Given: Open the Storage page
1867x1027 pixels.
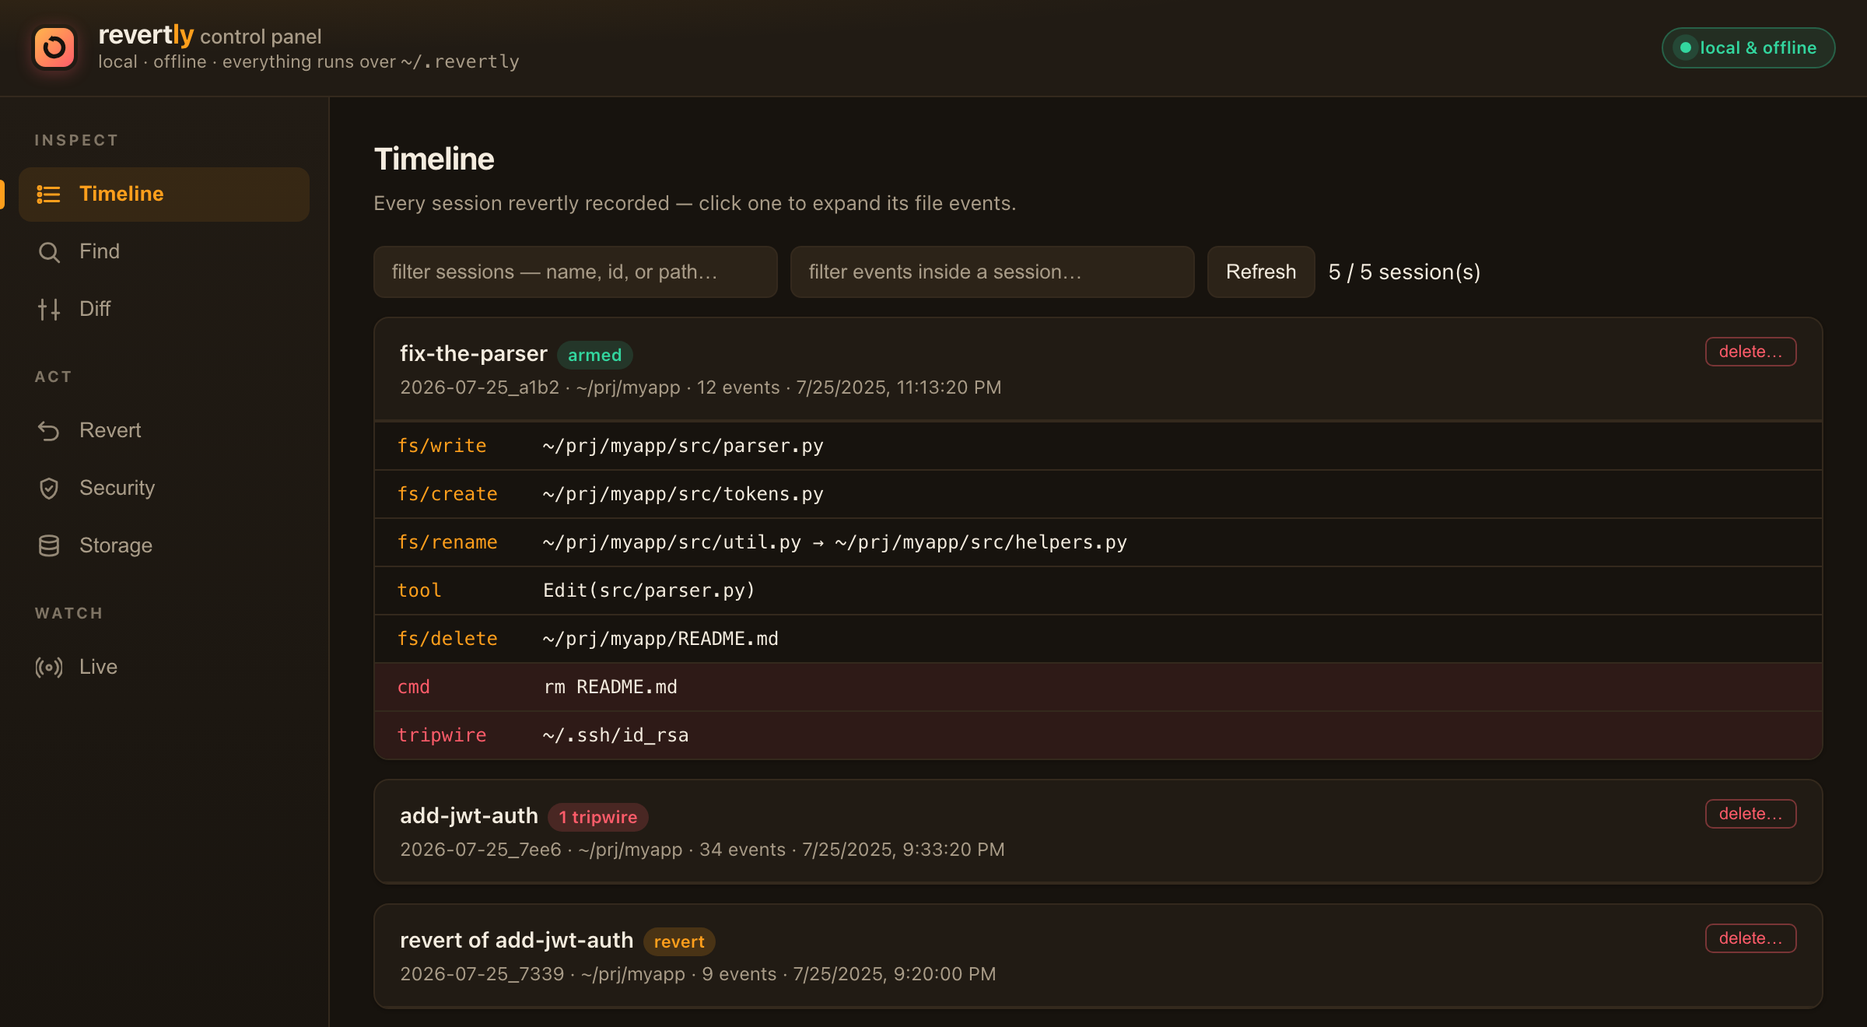Looking at the screenshot, I should click(164, 546).
